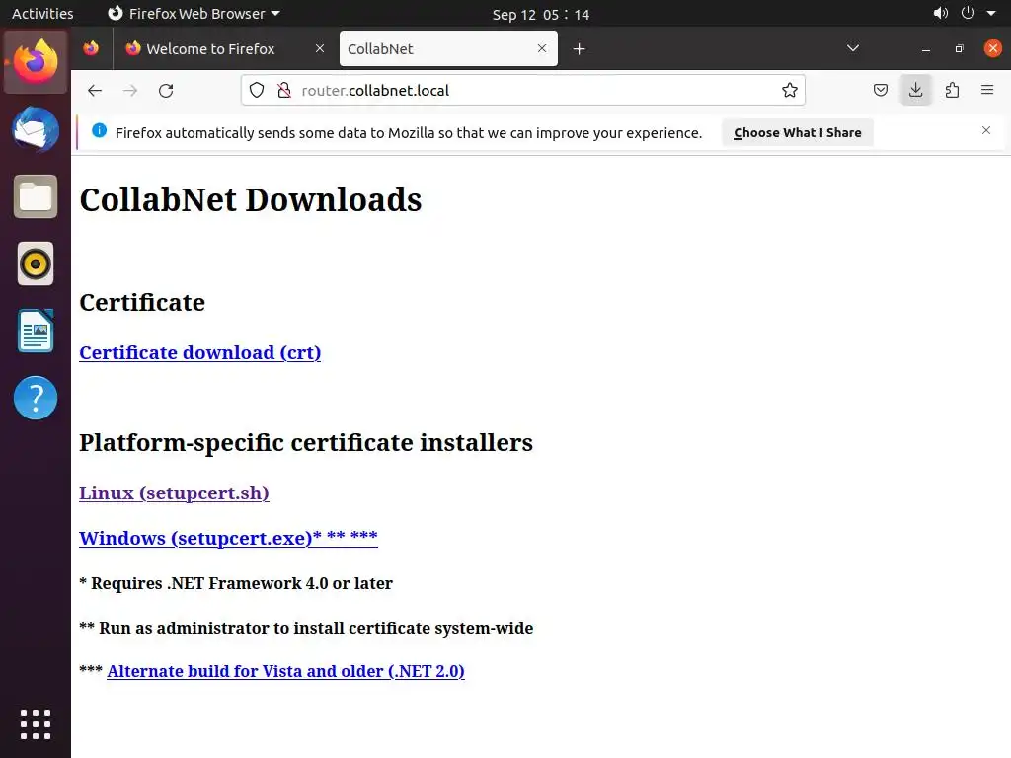
Task: Bookmark this page with the star icon
Action: click(x=790, y=91)
